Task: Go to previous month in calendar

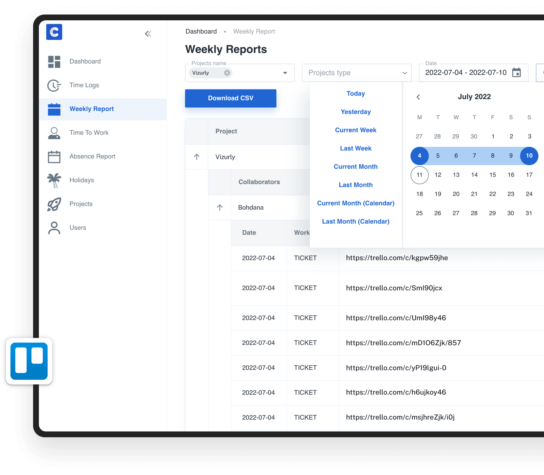Action: [418, 97]
